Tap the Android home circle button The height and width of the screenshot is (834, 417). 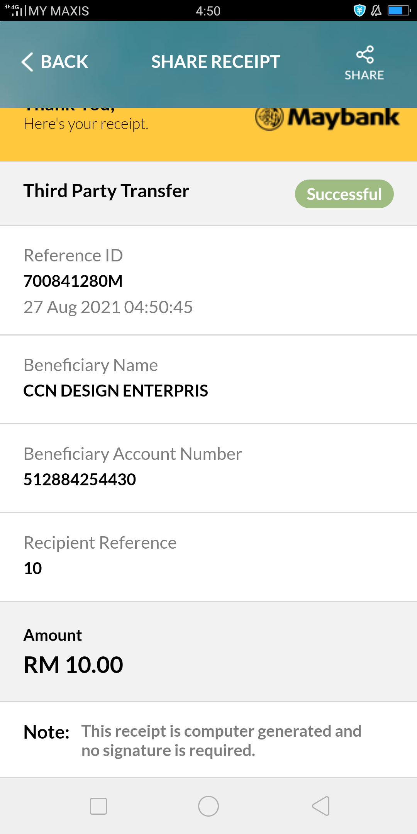point(208,806)
